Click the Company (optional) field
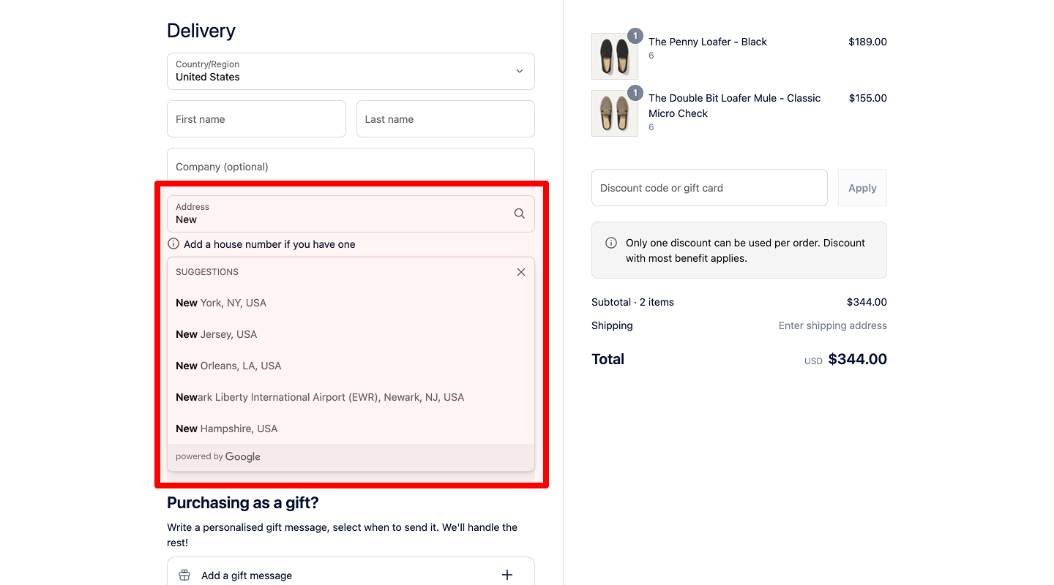Image resolution: width=1054 pixels, height=585 pixels. tap(351, 166)
